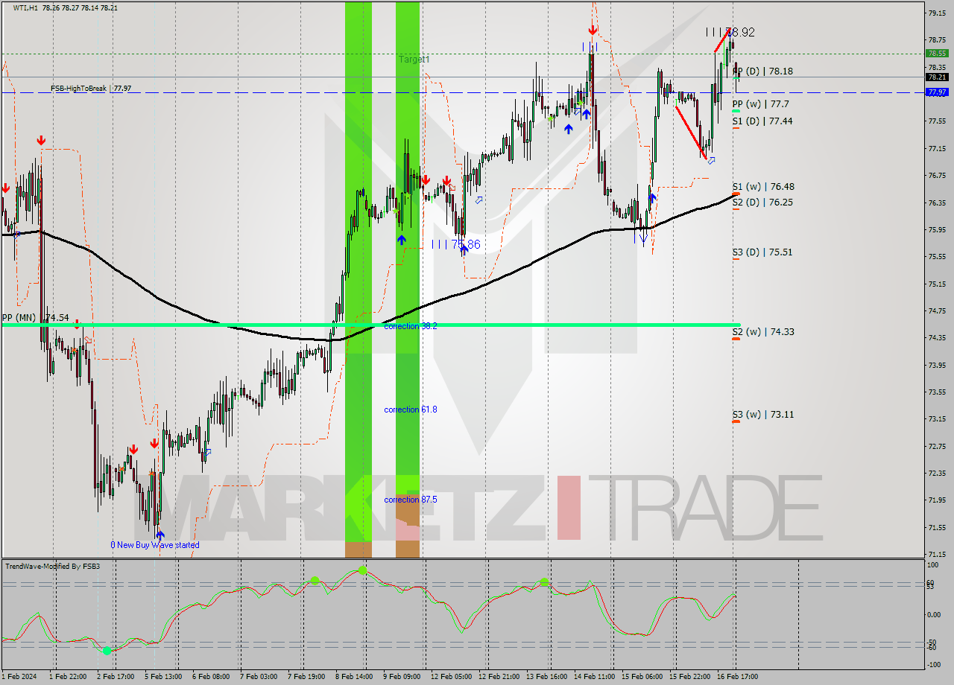
Task: Click green dot at 13 Feb oscillator peak
Action: pos(543,582)
